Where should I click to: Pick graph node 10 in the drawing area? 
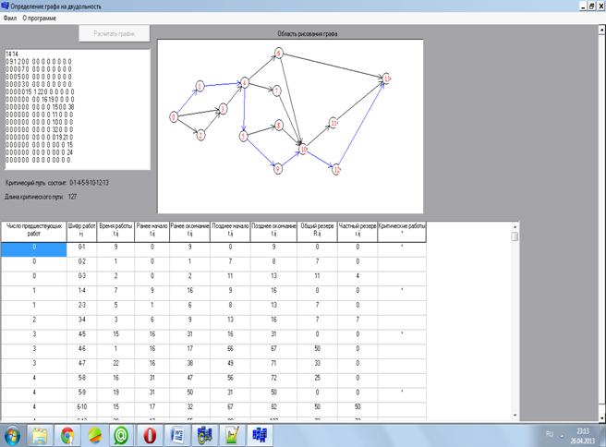303,148
